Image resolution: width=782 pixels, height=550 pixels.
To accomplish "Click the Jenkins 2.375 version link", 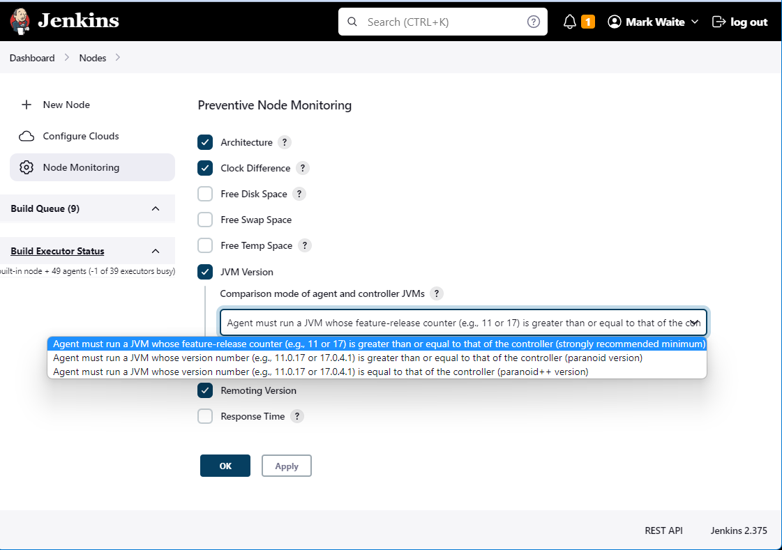I will [739, 531].
